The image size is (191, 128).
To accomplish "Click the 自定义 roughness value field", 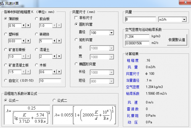I will pyautogui.click(x=50, y=81).
